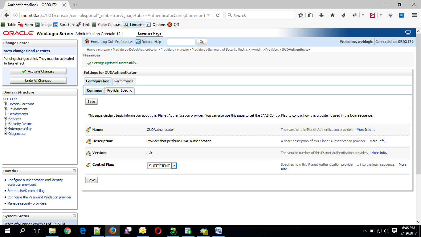Collapse the How do I panel
Viewport: 421px width, 237px height.
(x=74, y=171)
